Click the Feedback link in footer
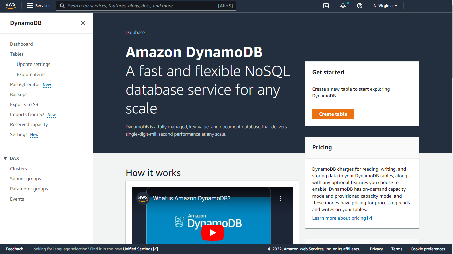The width and height of the screenshot is (453, 254). coord(14,249)
